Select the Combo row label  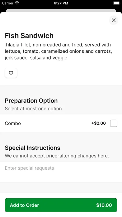[13, 123]
